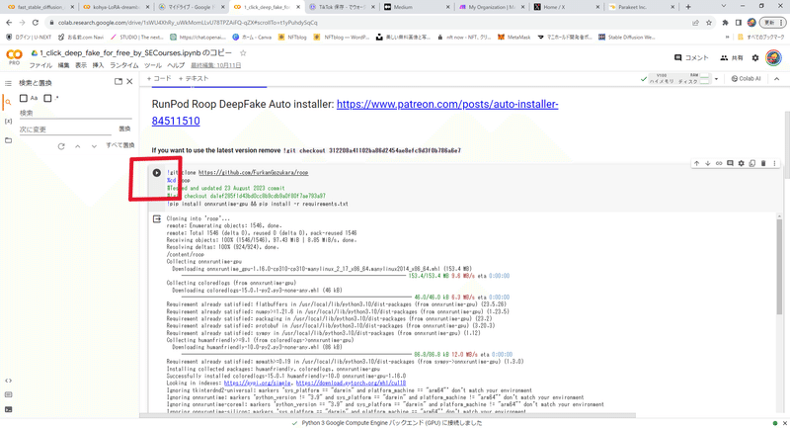The width and height of the screenshot is (790, 428).
Task: Reload the page in browser
Action: click(x=36, y=23)
